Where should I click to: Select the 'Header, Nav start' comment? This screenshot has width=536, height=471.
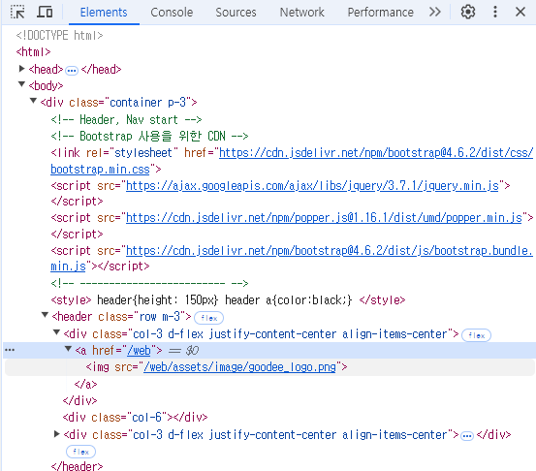coord(126,119)
